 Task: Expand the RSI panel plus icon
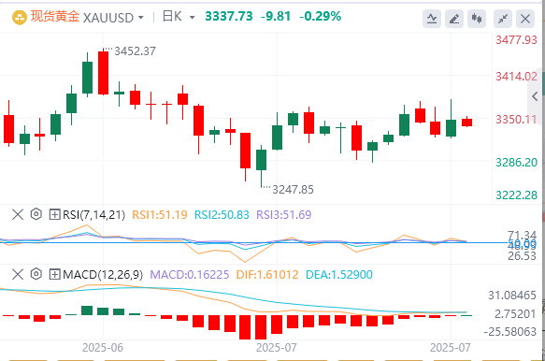[54, 214]
